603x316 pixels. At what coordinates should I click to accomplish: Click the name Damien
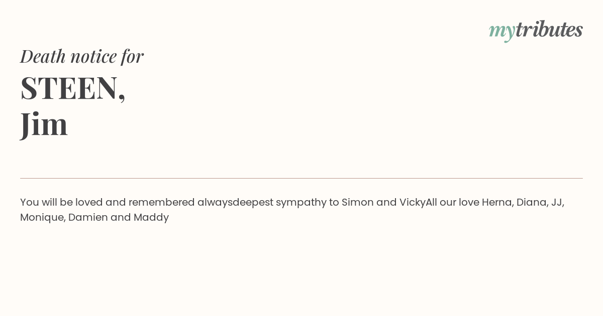coord(88,217)
